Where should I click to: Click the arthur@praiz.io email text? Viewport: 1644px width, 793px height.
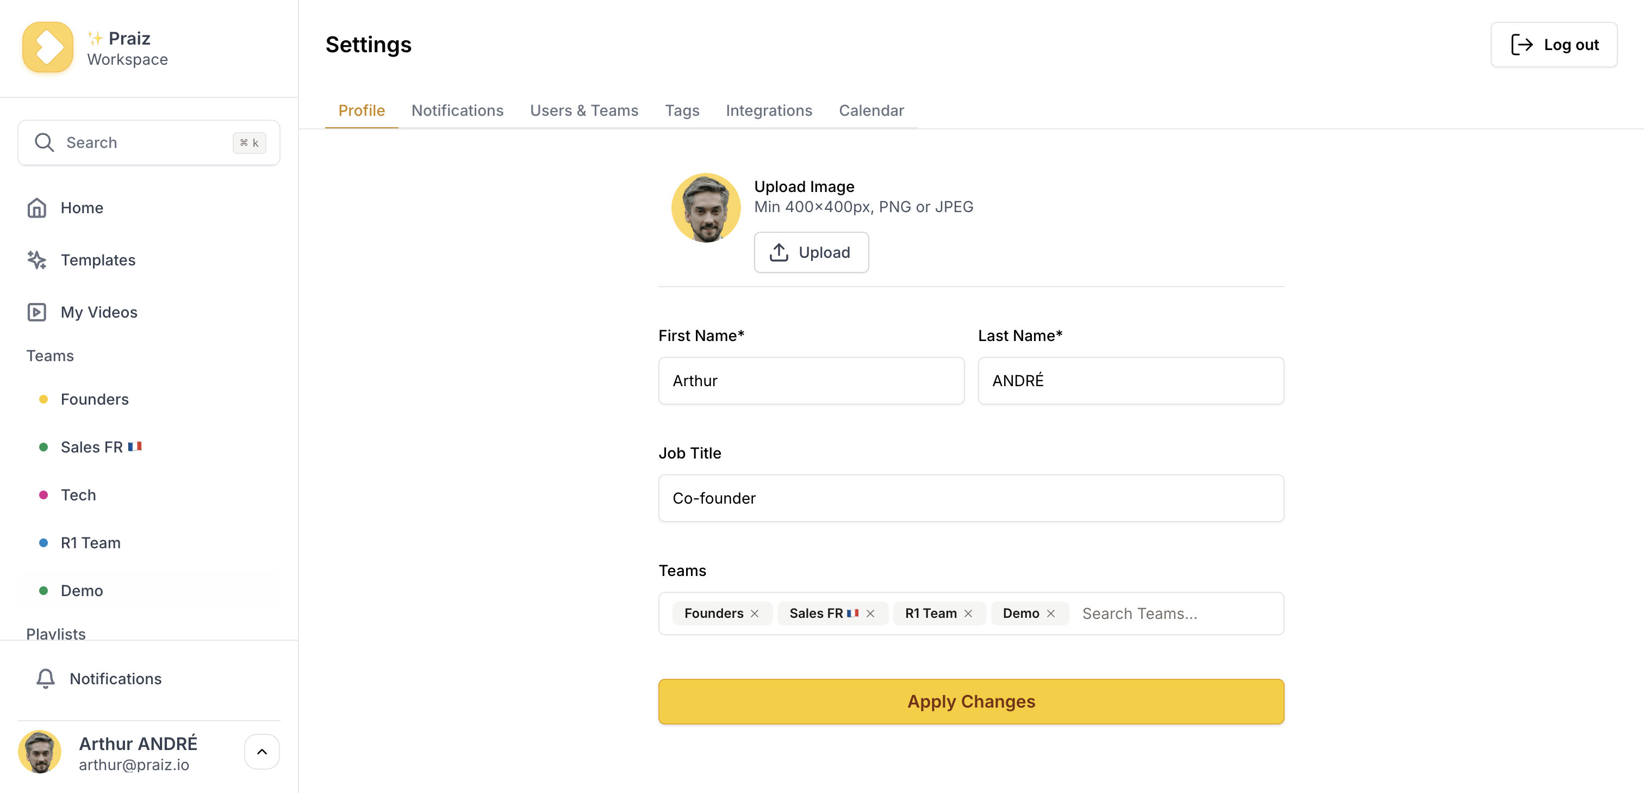click(134, 765)
